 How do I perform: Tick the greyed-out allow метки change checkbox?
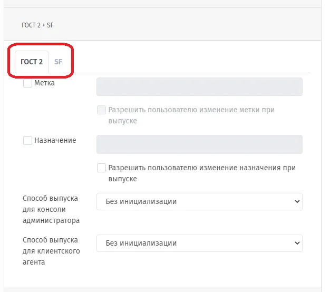click(101, 110)
